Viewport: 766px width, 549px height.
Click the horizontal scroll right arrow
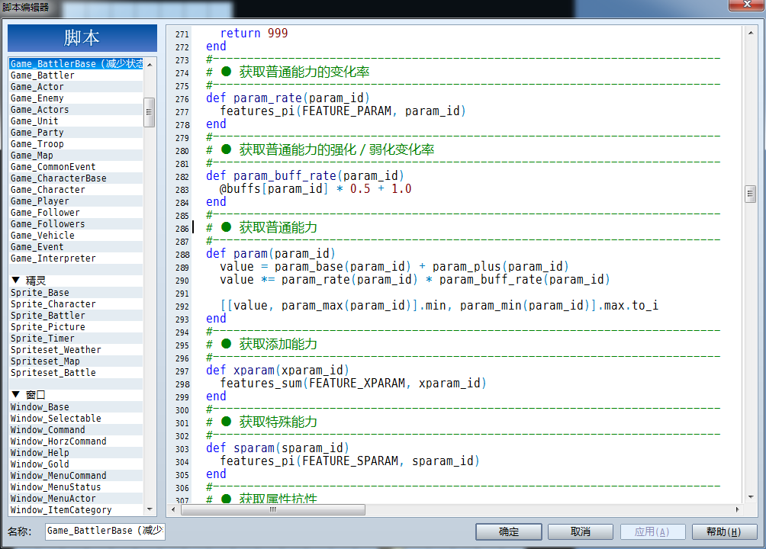click(x=737, y=509)
